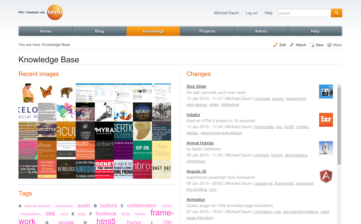Open the More gear menu

329,45
